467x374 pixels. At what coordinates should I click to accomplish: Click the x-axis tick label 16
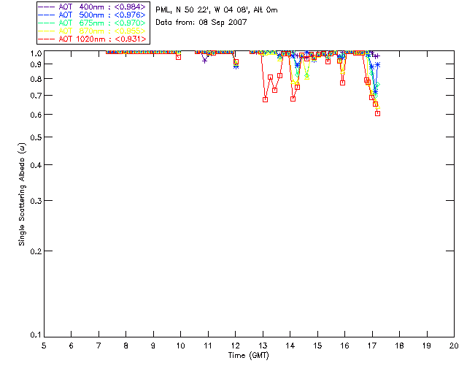click(345, 346)
